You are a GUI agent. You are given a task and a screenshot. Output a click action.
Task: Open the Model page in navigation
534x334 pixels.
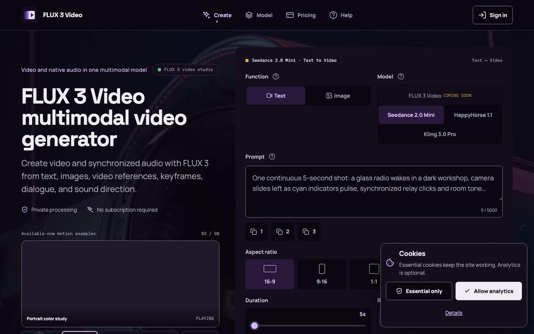coord(259,15)
